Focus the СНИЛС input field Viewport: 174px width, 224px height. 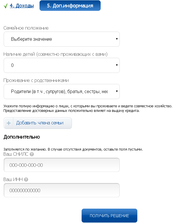pyautogui.click(x=61, y=165)
